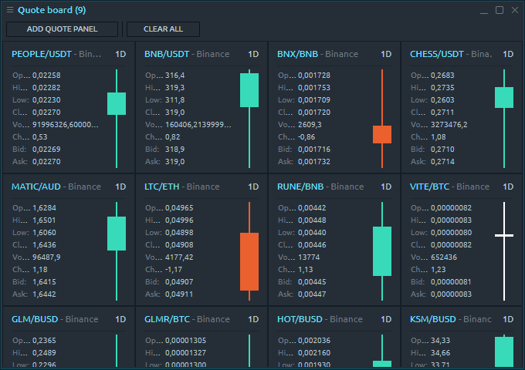525x370 pixels.
Task: Select the PEOPLE/USDT symbol title
Action: [42, 54]
